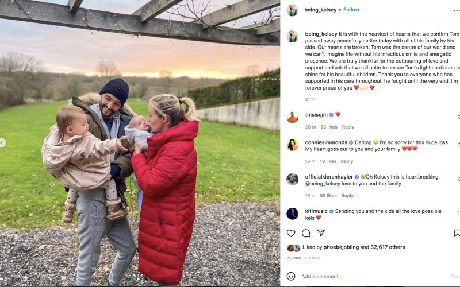
Task: Save the post with the bookmark icon
Action: tap(457, 233)
